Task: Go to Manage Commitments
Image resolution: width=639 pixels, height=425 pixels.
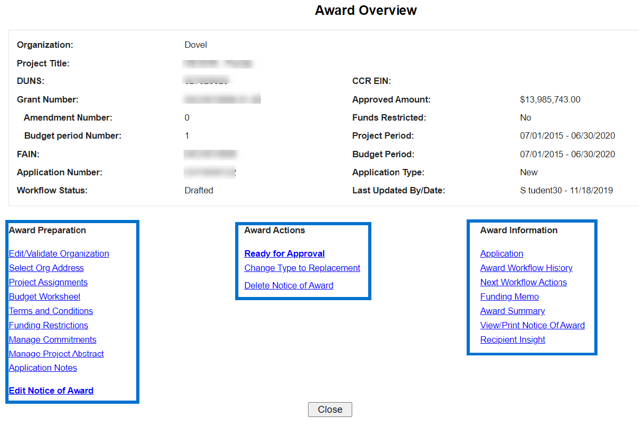Action: tap(53, 340)
